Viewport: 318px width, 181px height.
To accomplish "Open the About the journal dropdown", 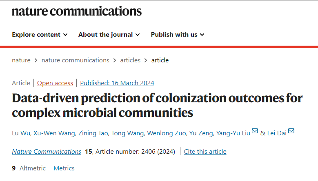I will coord(109,35).
